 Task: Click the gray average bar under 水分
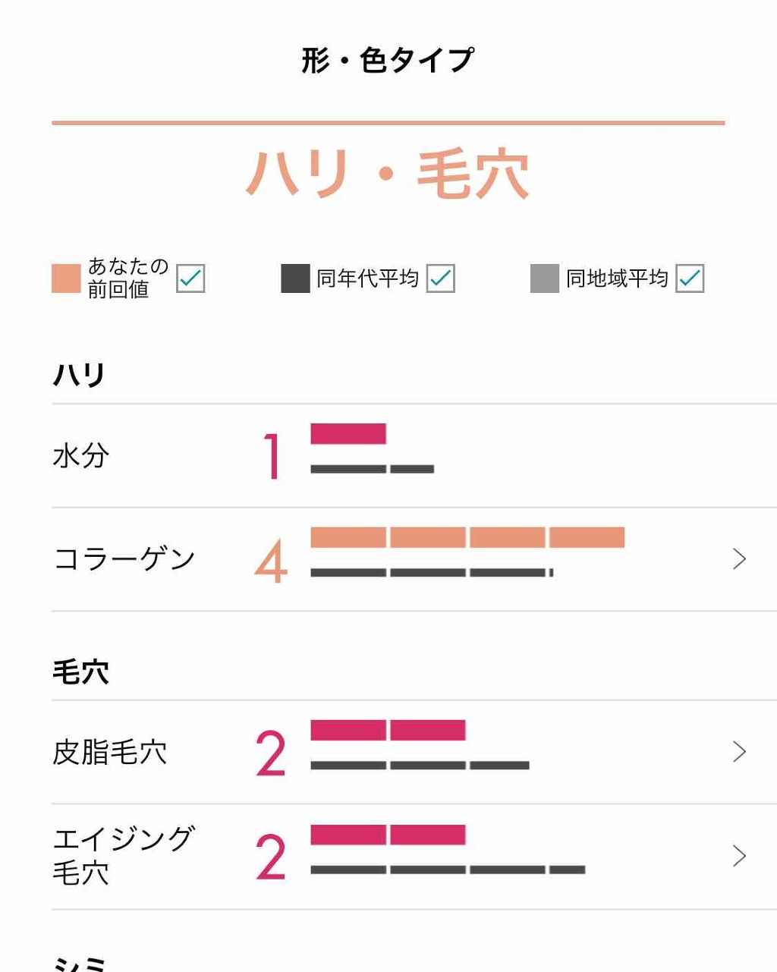click(372, 467)
